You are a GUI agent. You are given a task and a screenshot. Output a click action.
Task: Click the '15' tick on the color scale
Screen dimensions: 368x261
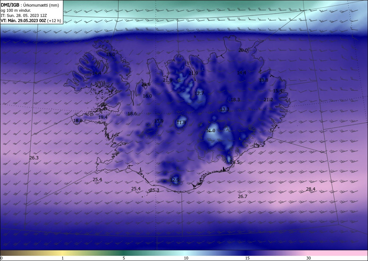tap(247, 258)
